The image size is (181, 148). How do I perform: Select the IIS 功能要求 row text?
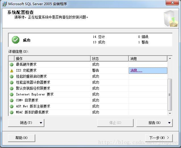point(26,70)
